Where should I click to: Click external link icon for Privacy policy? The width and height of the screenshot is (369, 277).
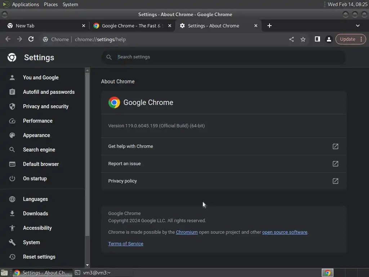click(335, 181)
